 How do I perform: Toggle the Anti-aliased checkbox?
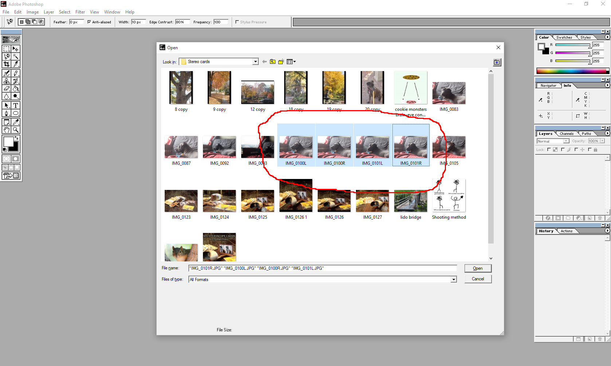point(89,22)
